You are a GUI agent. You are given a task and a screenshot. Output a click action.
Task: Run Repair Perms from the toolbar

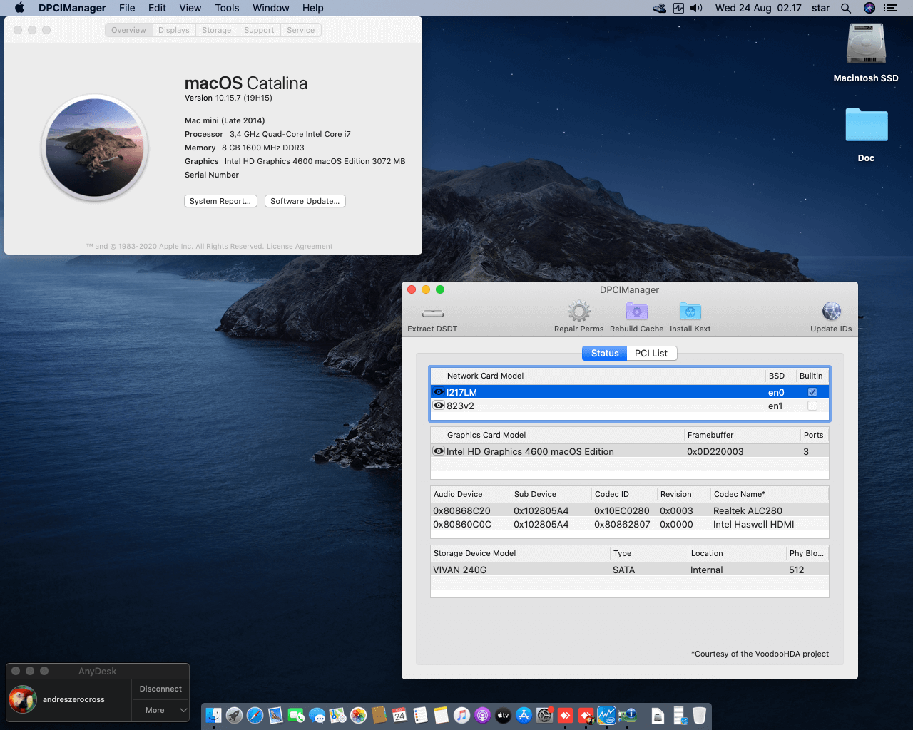(578, 312)
